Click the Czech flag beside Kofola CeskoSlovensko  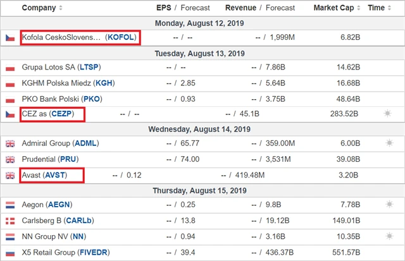tap(9, 38)
